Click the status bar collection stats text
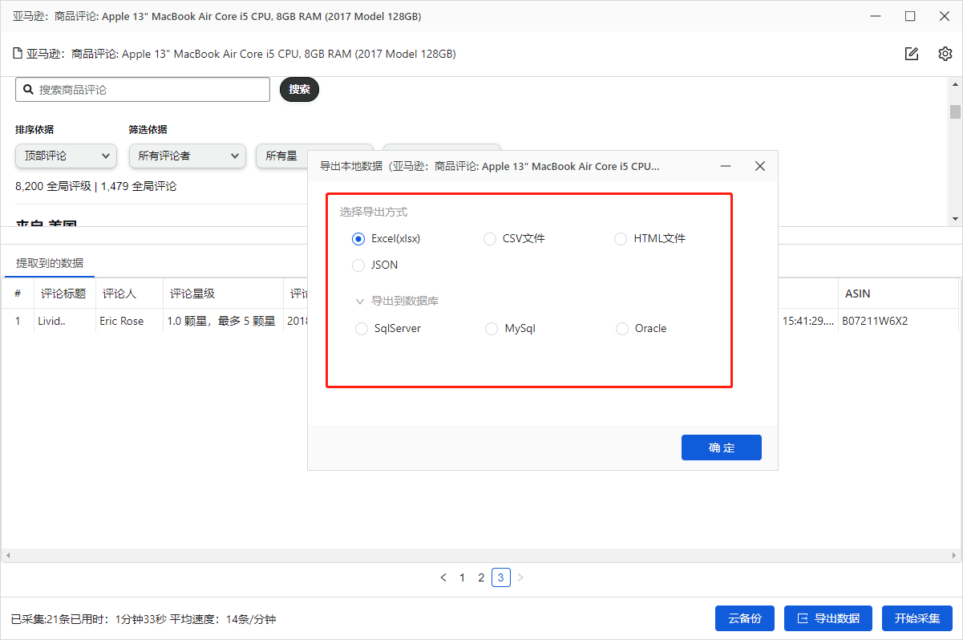 click(144, 619)
